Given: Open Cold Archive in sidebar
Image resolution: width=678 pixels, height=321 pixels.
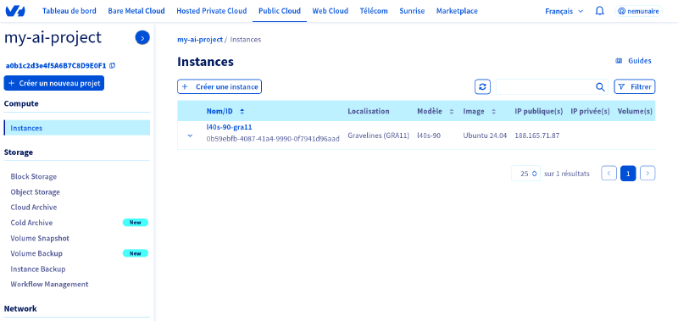Looking at the screenshot, I should (x=31, y=223).
